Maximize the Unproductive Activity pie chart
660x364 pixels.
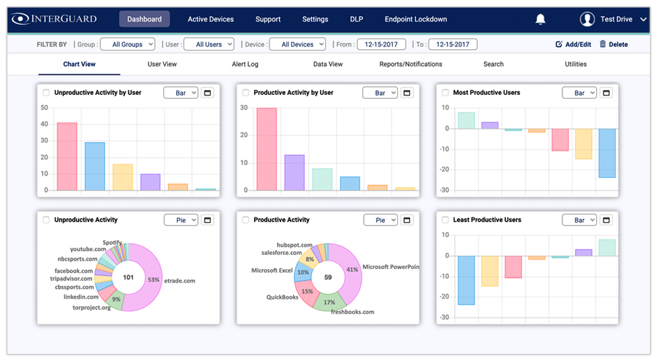tap(208, 220)
